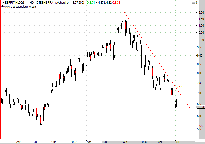Click the Wöchentlich period label
This screenshot has height=144, width=205.
pyautogui.click(x=62, y=3)
